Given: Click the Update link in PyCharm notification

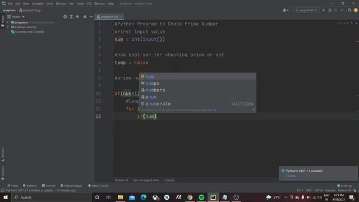Looking at the screenshot, I should (291, 176).
